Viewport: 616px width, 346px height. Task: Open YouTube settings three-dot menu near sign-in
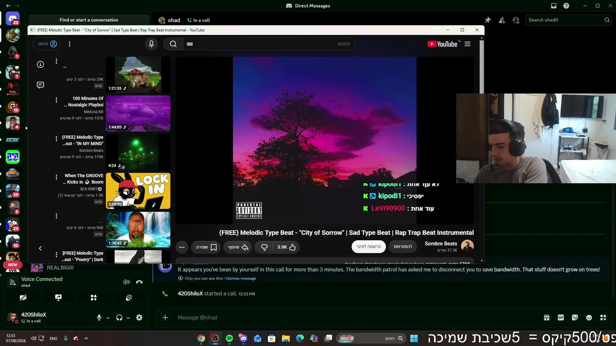69,44
